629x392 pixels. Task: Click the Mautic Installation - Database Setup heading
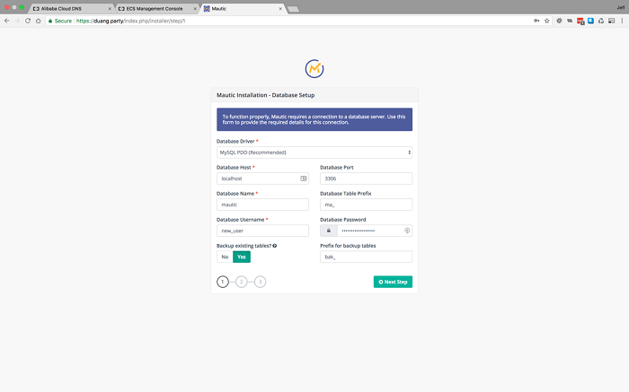(x=266, y=95)
